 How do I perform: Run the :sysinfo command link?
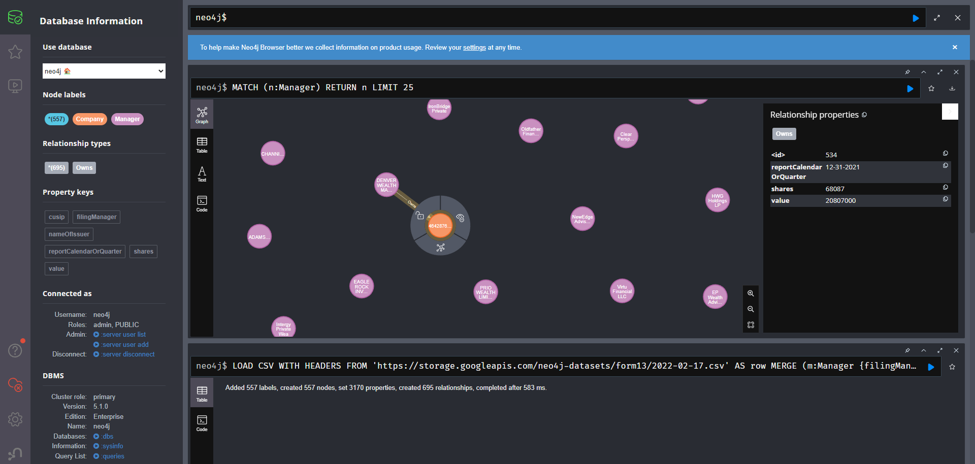(x=109, y=446)
